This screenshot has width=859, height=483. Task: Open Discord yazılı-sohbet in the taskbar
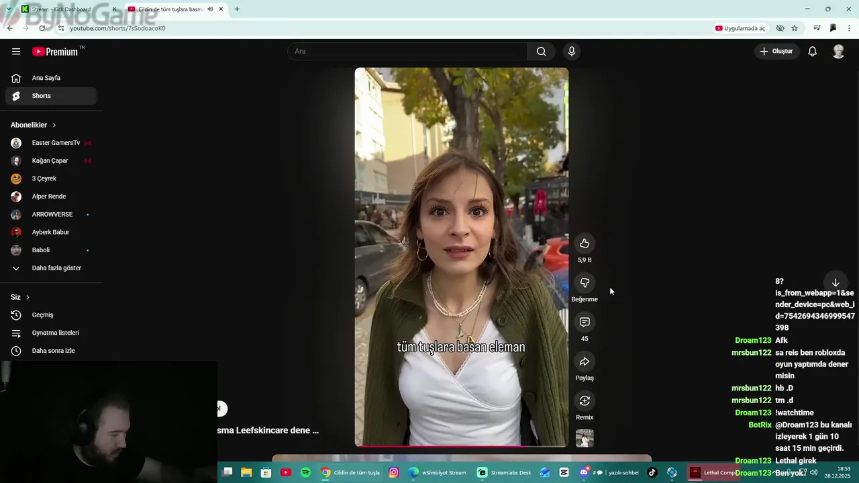point(609,472)
